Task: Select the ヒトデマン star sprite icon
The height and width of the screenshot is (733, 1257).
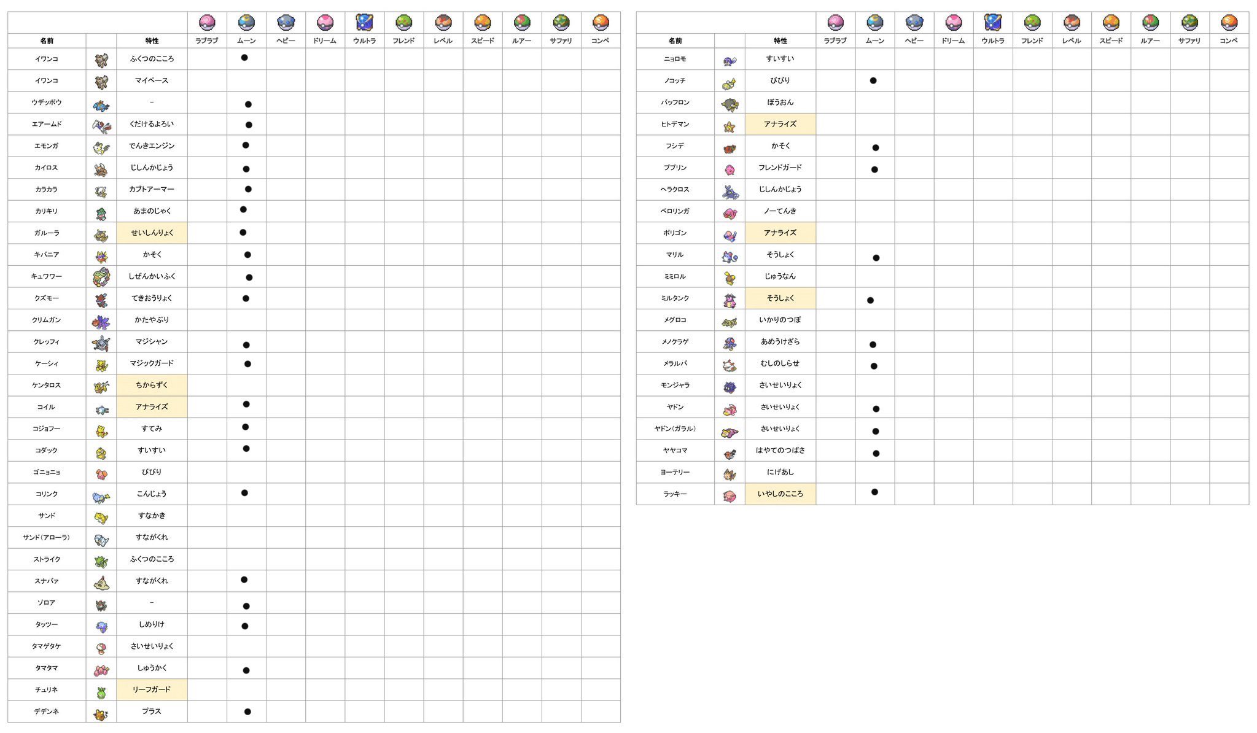Action: tap(730, 125)
